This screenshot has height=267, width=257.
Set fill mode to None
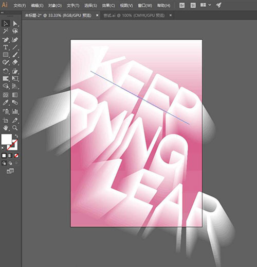(16, 156)
